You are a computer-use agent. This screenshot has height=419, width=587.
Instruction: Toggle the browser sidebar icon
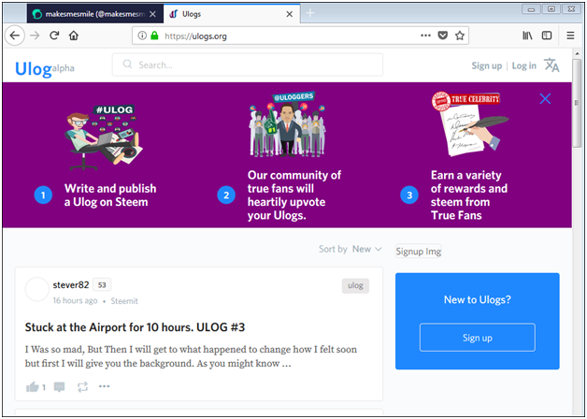click(x=547, y=36)
